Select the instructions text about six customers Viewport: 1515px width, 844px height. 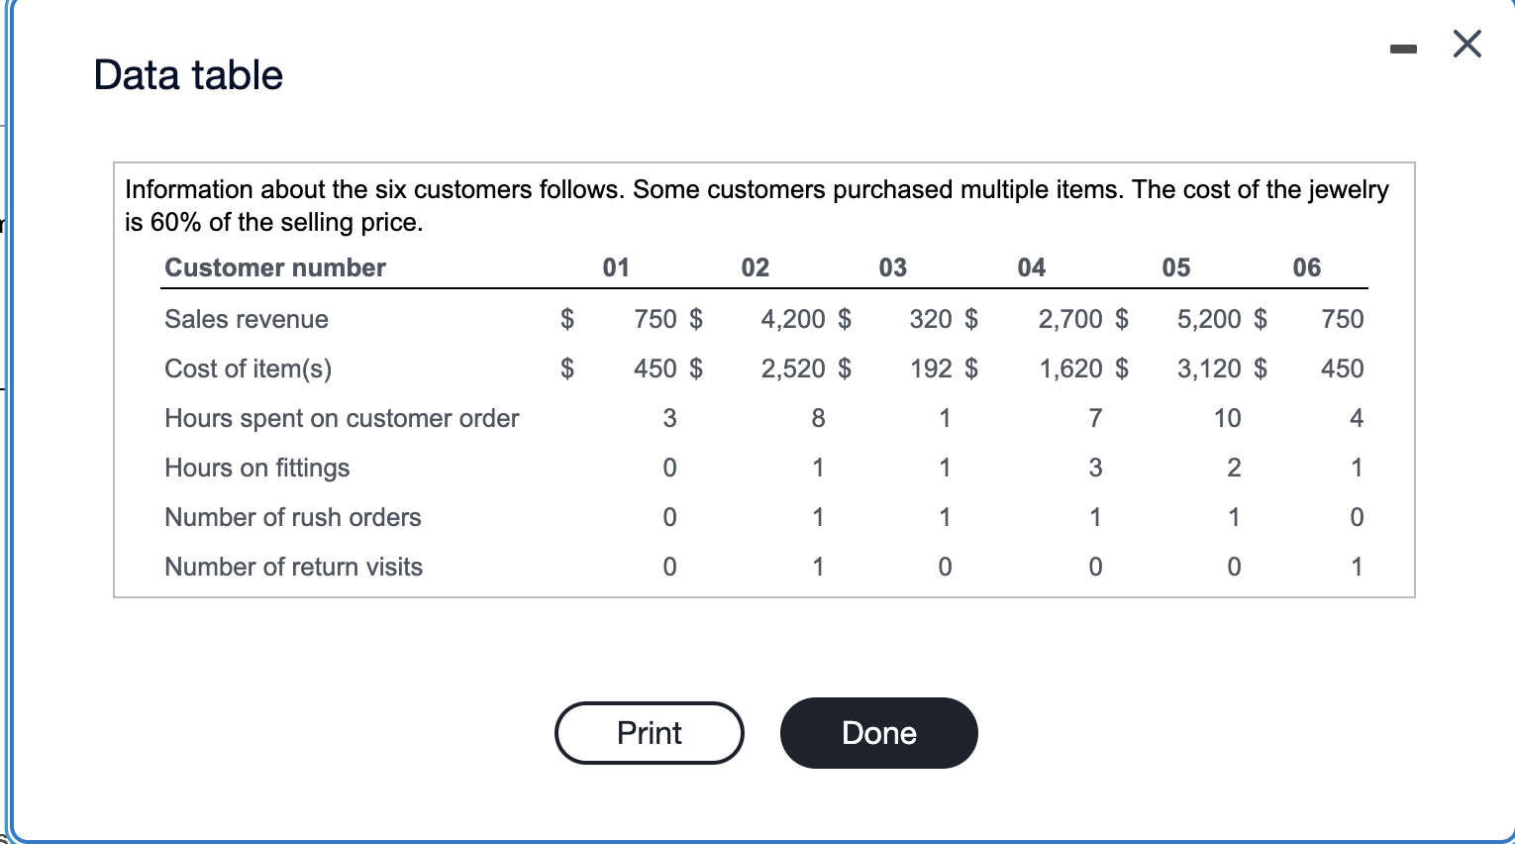[757, 205]
